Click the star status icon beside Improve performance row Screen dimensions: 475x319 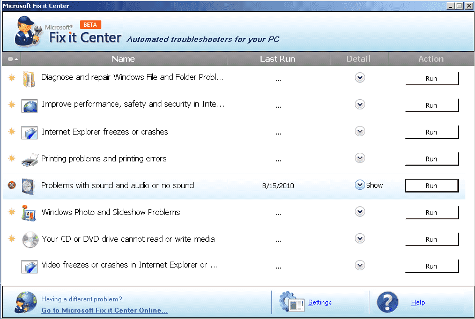[12, 105]
